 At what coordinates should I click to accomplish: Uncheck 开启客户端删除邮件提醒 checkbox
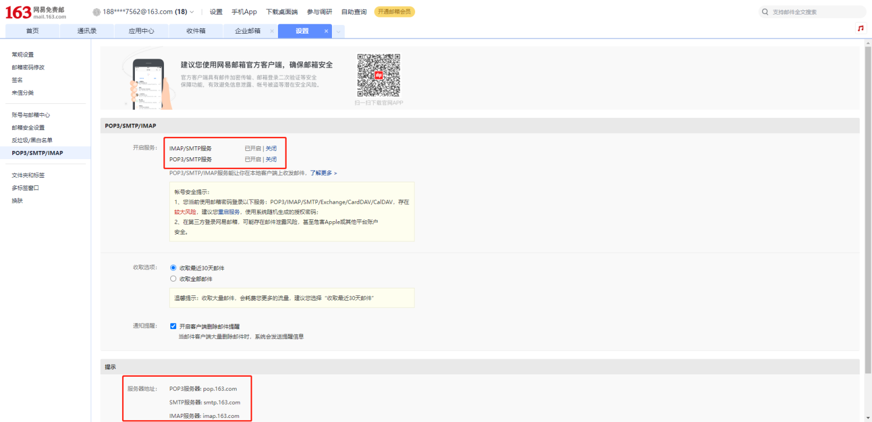click(x=173, y=326)
